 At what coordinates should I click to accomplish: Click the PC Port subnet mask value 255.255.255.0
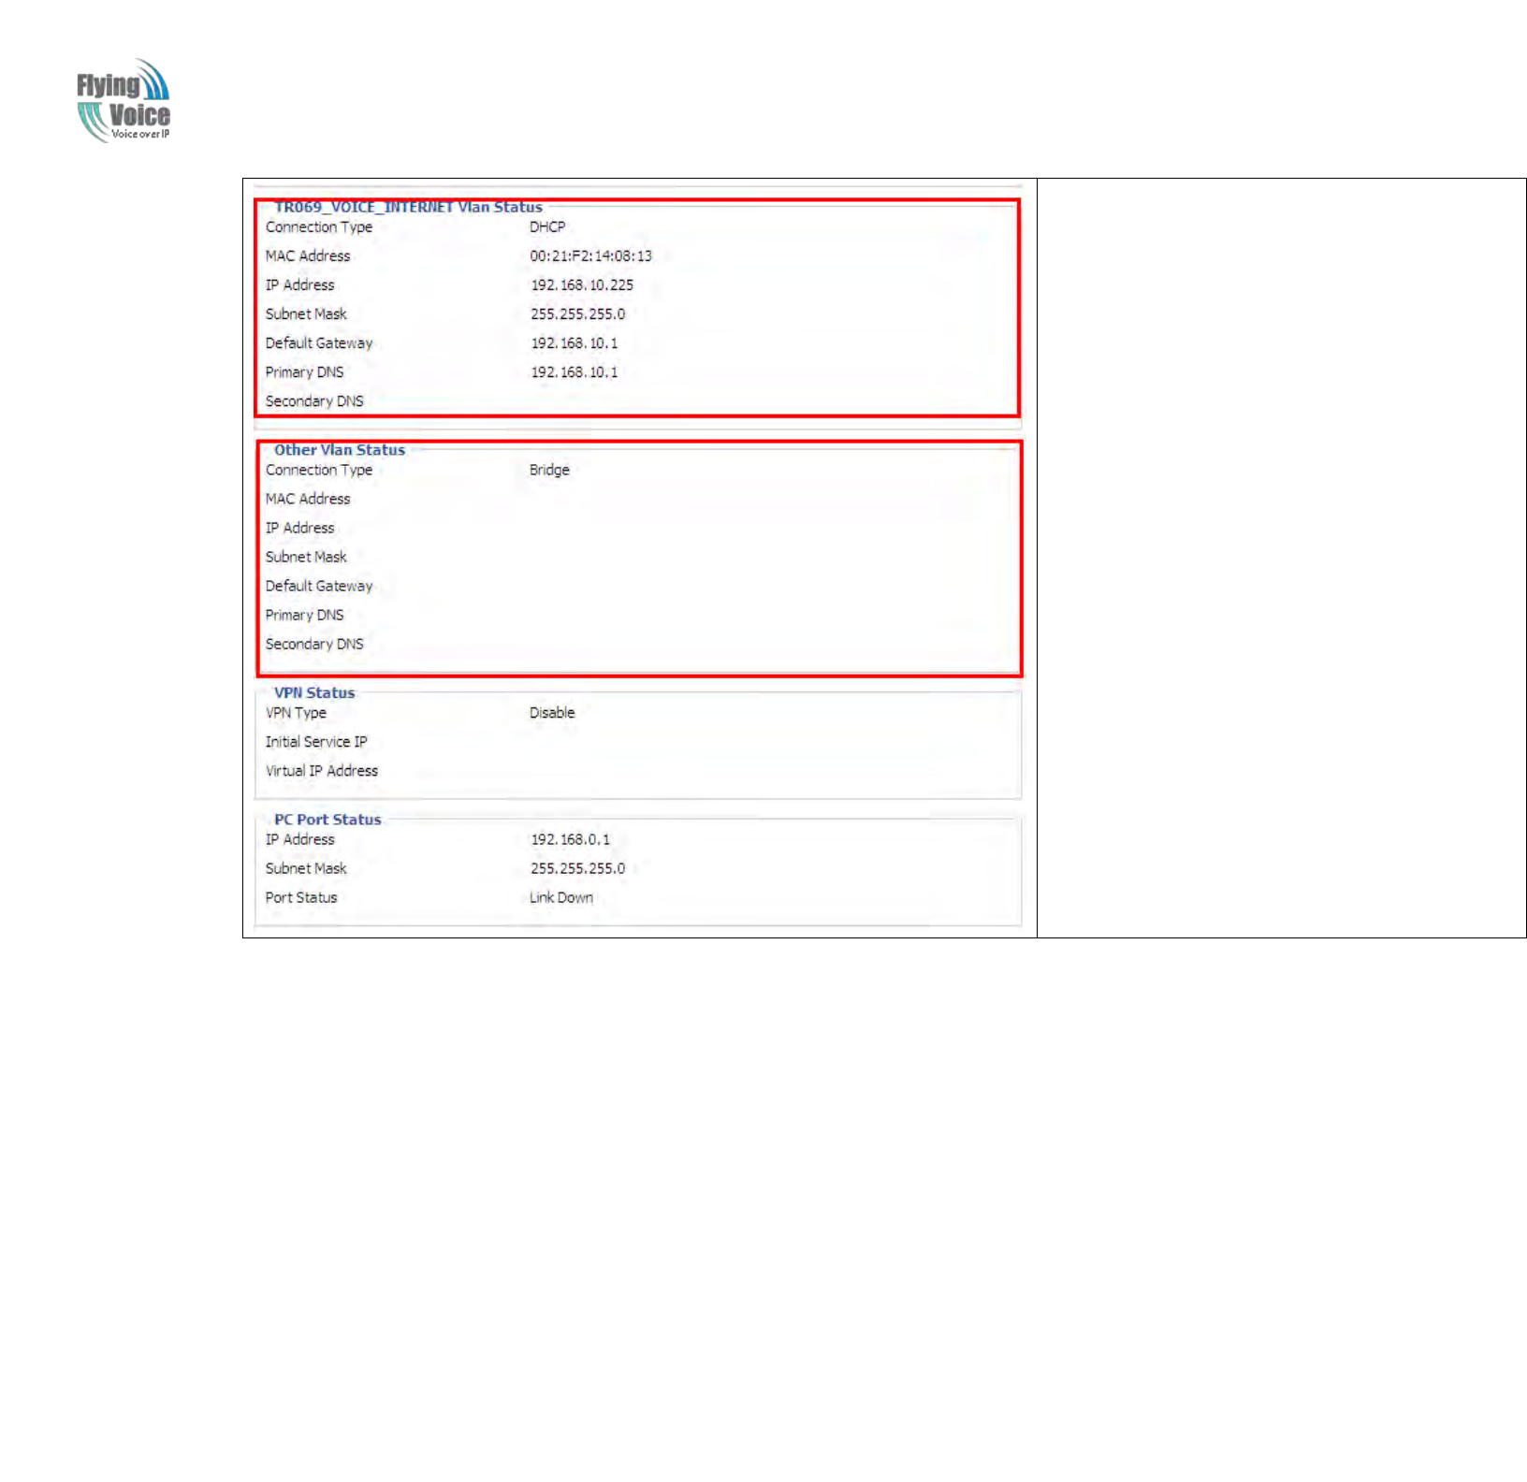pyautogui.click(x=577, y=869)
